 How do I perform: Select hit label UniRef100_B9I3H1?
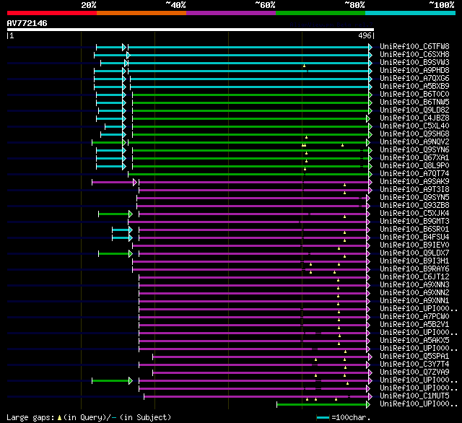click(414, 261)
